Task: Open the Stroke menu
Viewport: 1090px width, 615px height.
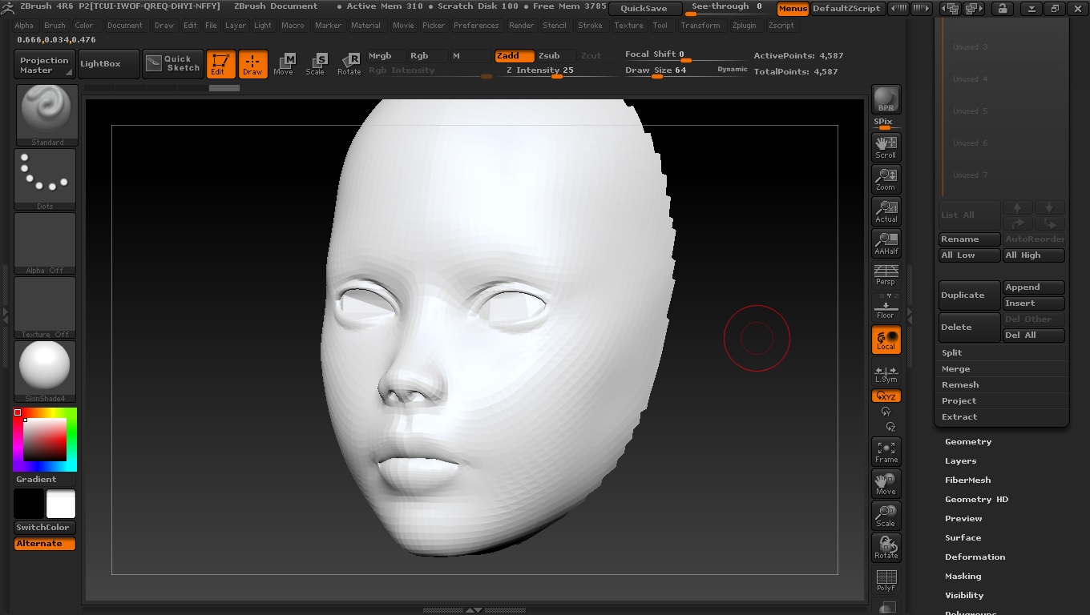Action: (590, 26)
